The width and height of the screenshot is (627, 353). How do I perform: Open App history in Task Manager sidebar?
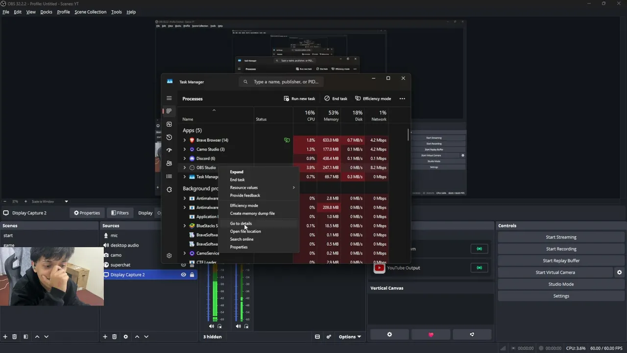(169, 137)
